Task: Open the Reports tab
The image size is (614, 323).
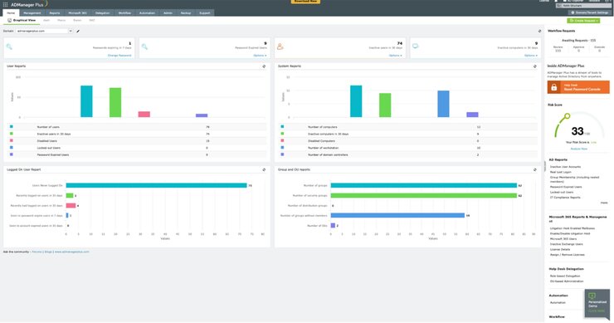Action: pyautogui.click(x=55, y=13)
